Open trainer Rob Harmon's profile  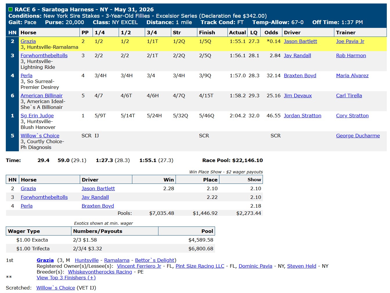click(351, 55)
